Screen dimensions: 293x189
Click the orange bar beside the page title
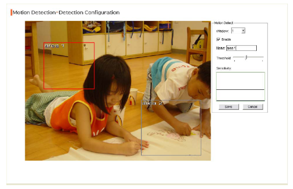tap(11, 12)
